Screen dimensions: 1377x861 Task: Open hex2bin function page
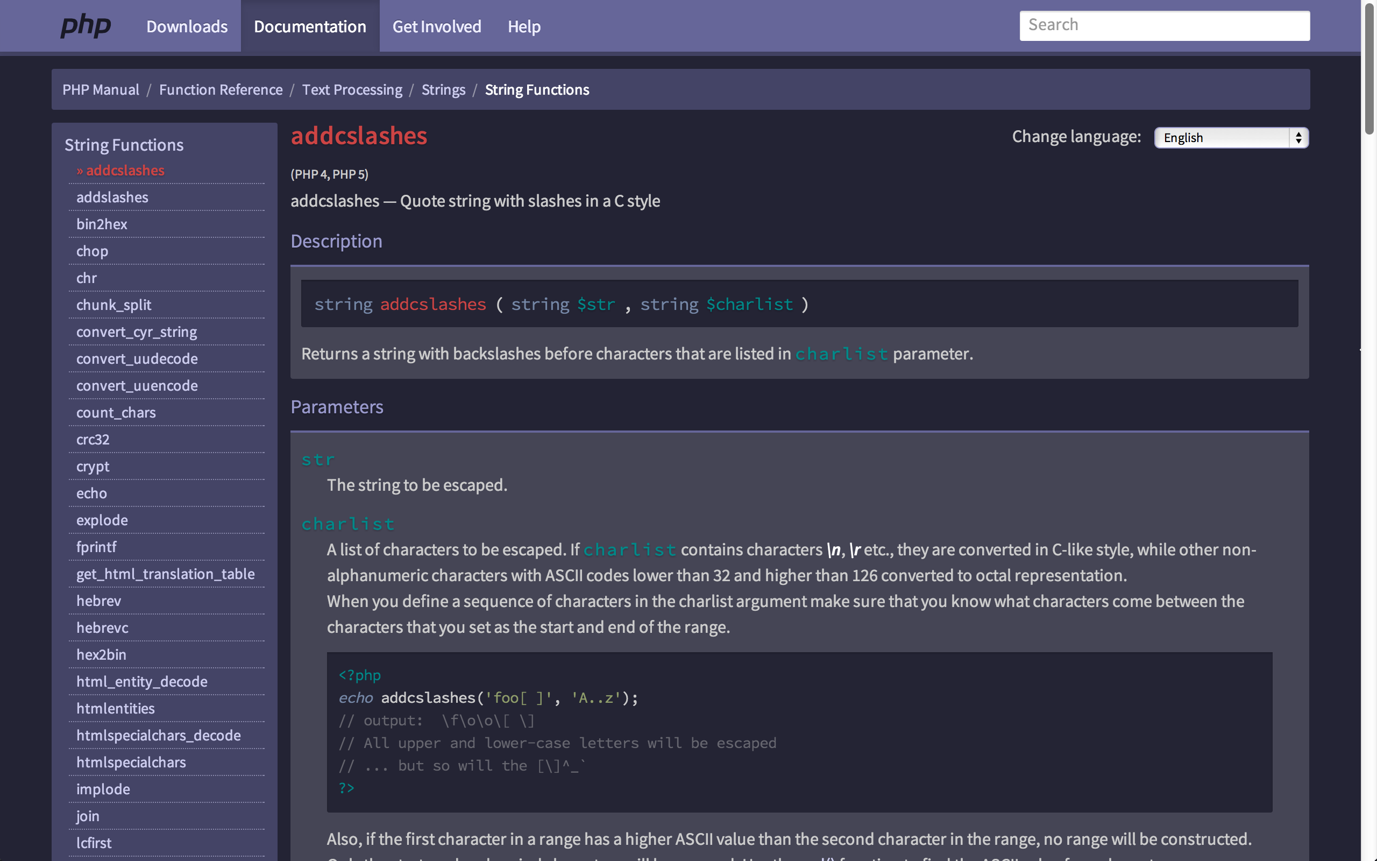click(x=101, y=654)
